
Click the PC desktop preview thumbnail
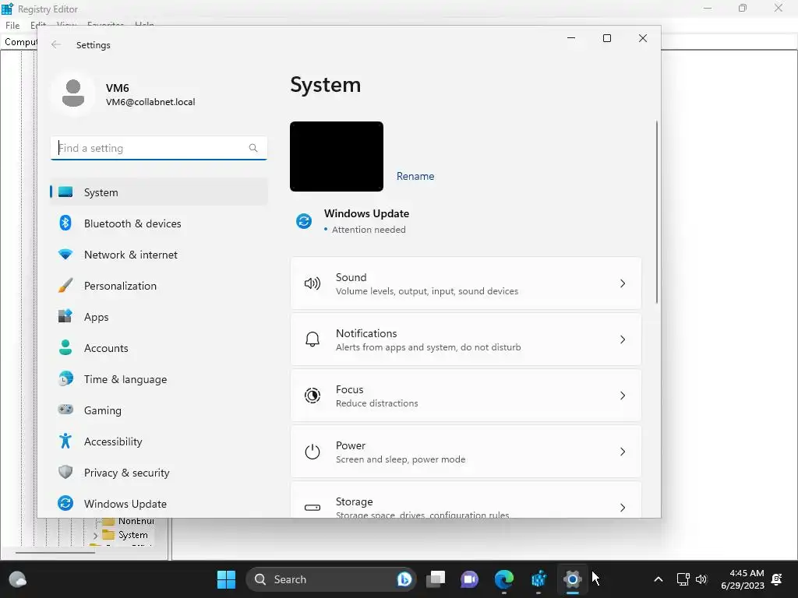pyautogui.click(x=337, y=156)
